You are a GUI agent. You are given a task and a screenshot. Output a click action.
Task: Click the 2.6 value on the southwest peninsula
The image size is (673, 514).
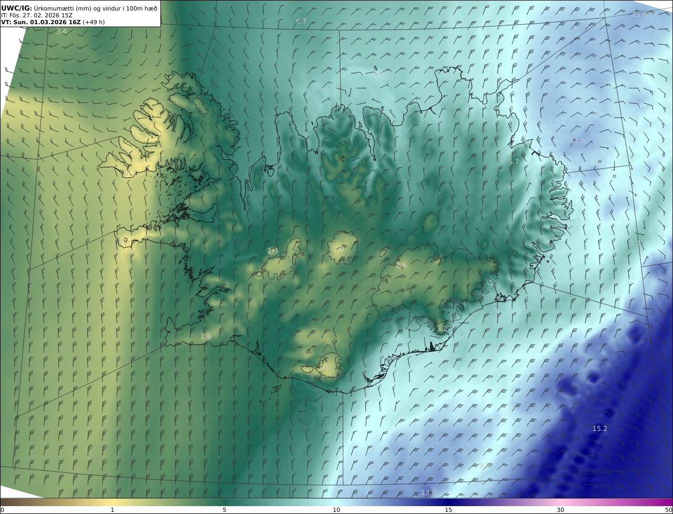pos(206,337)
